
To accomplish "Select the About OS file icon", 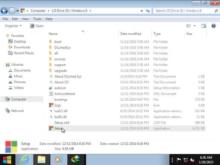I will [51, 82].
